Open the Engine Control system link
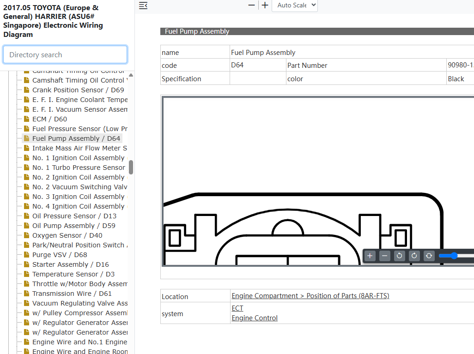Viewport: 474px width, 354px height. coord(255,318)
